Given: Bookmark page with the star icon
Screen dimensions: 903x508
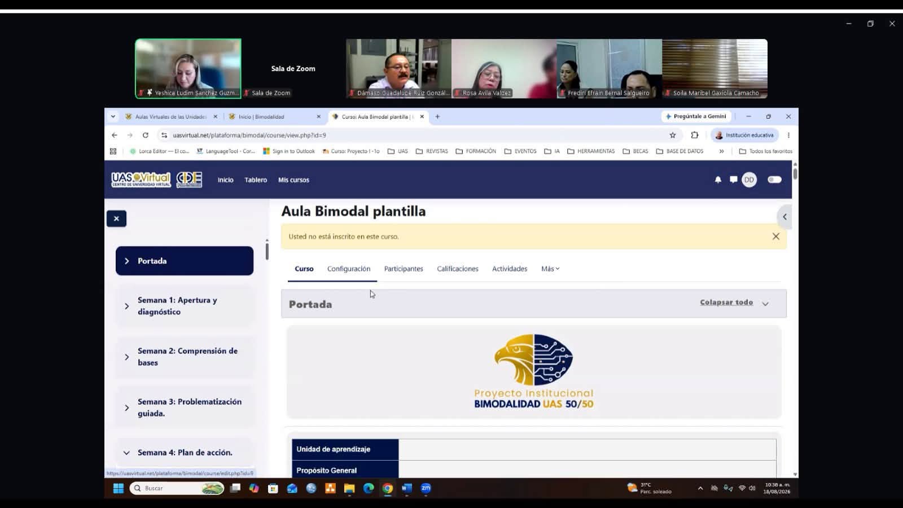Looking at the screenshot, I should [672, 135].
